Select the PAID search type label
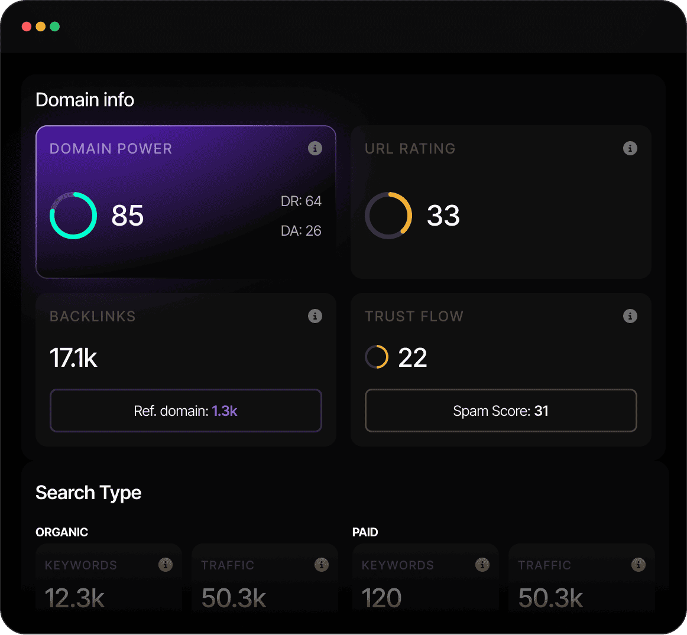The height and width of the screenshot is (635, 687). pyautogui.click(x=365, y=532)
